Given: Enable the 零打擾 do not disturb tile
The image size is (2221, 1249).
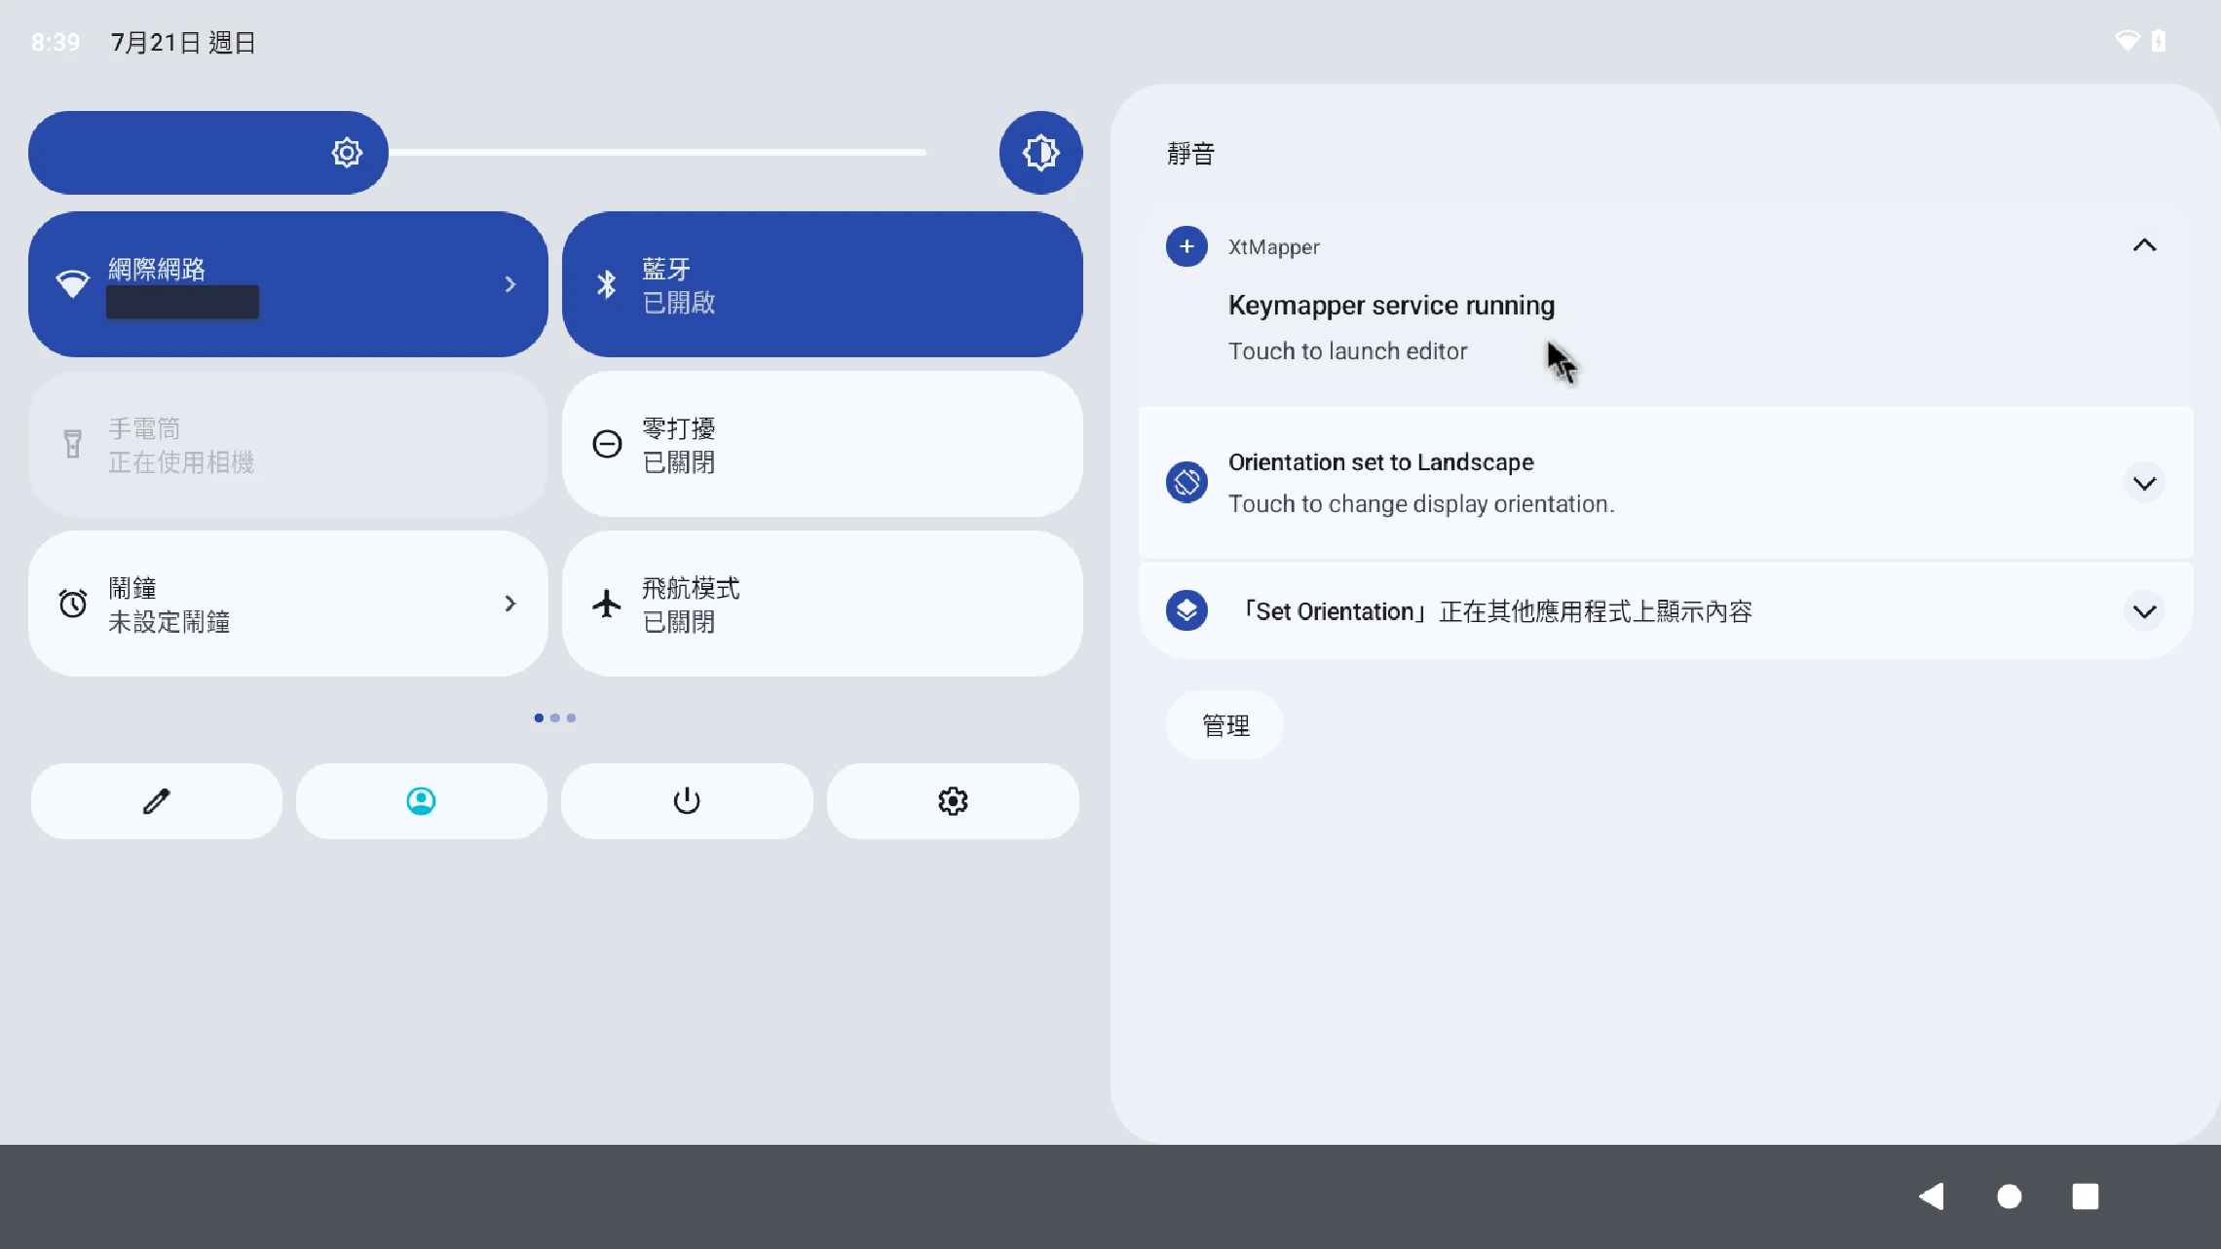Looking at the screenshot, I should (x=821, y=444).
